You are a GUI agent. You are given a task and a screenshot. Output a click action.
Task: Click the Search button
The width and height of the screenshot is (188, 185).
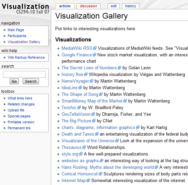tap(31, 81)
